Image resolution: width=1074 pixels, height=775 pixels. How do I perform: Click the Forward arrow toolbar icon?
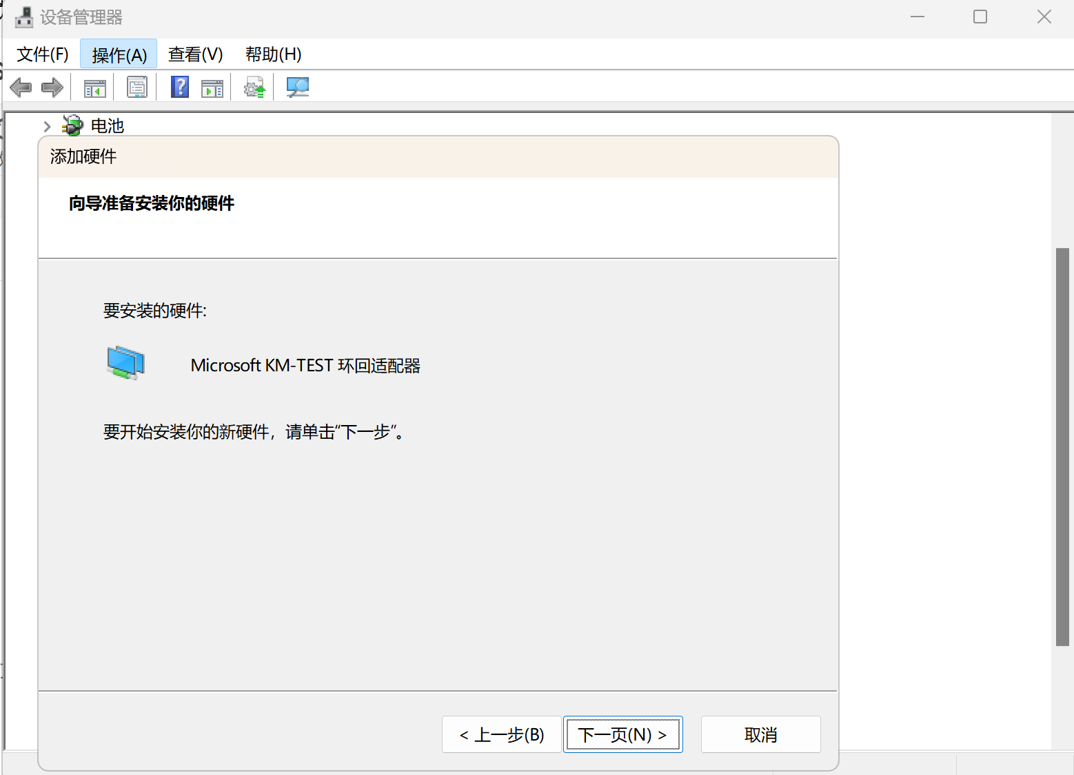click(x=52, y=87)
